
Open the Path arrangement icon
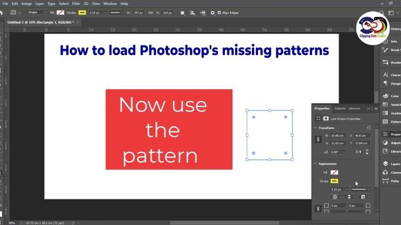coord(202,12)
